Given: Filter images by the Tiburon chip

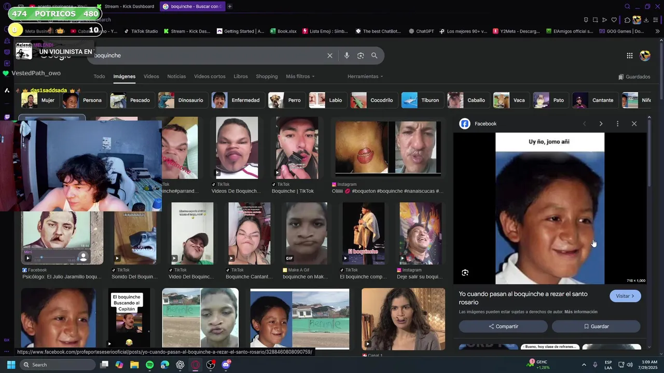Looking at the screenshot, I should click(x=423, y=100).
